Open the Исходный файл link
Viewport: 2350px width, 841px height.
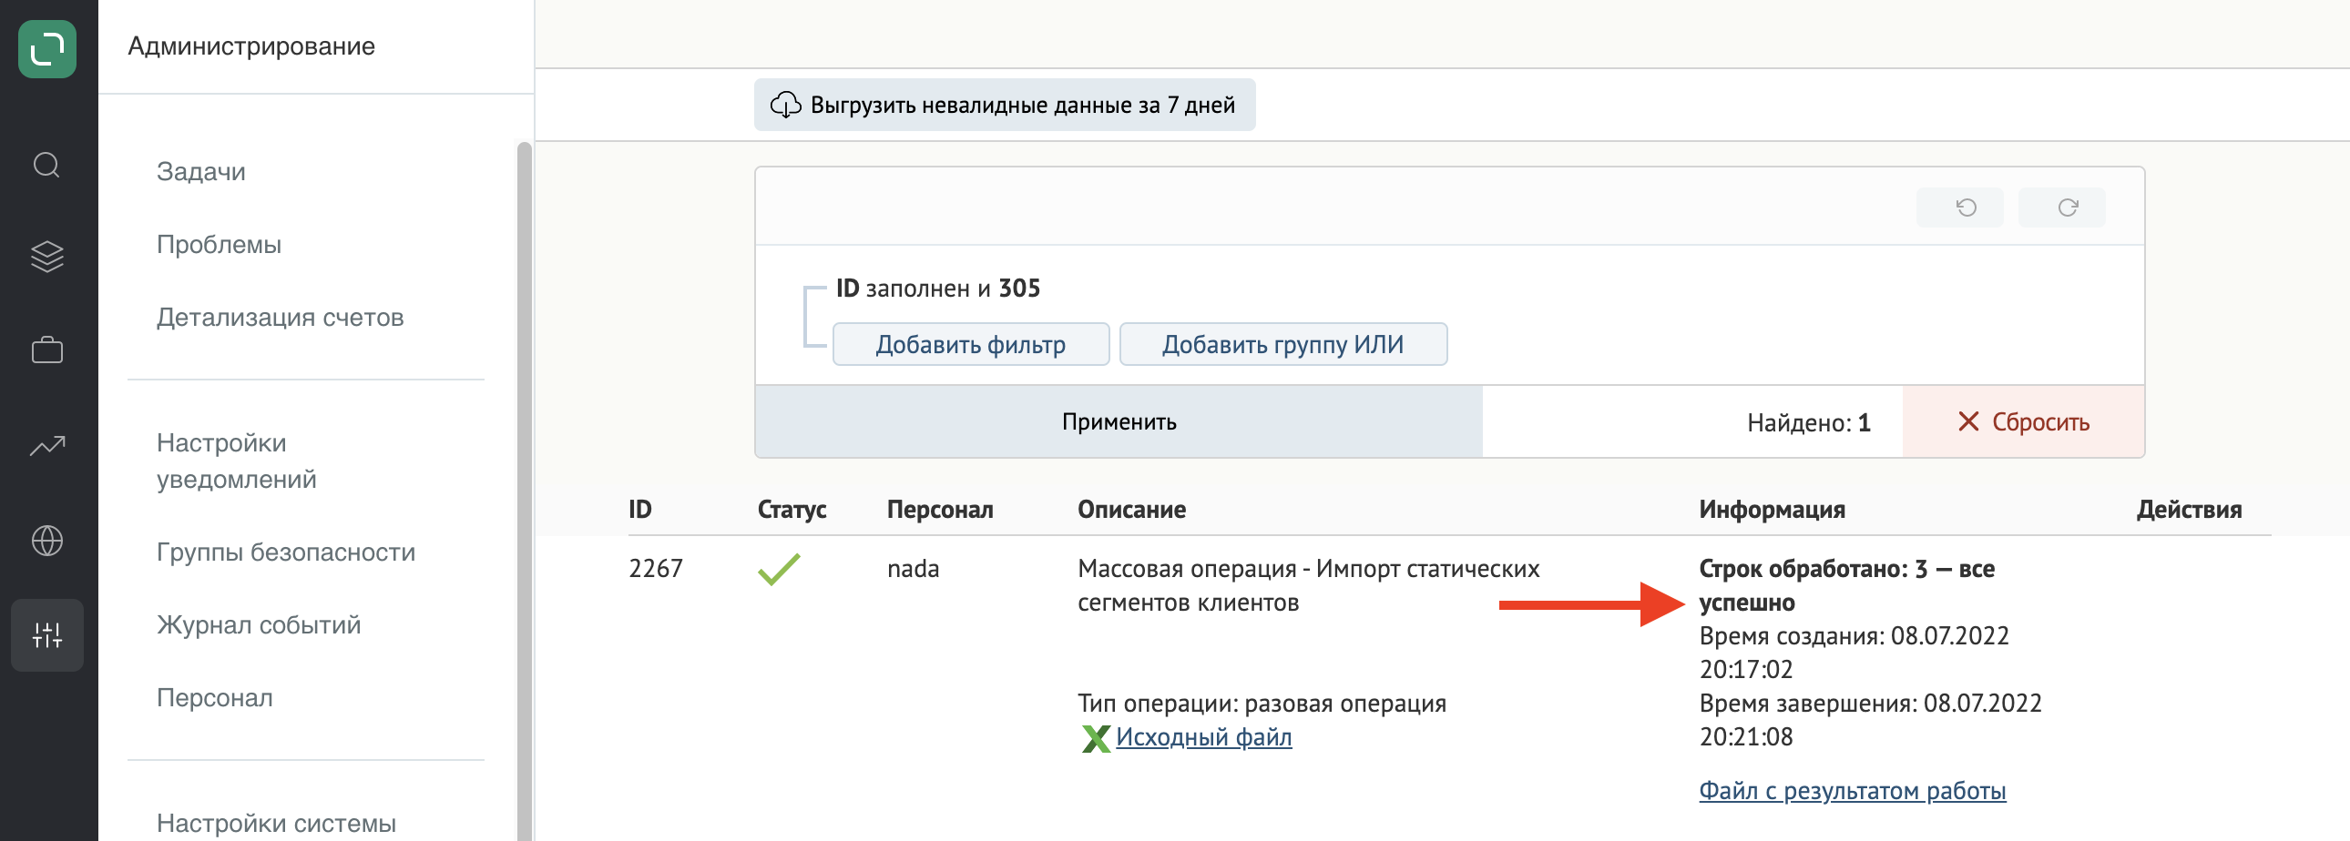[x=1203, y=737]
